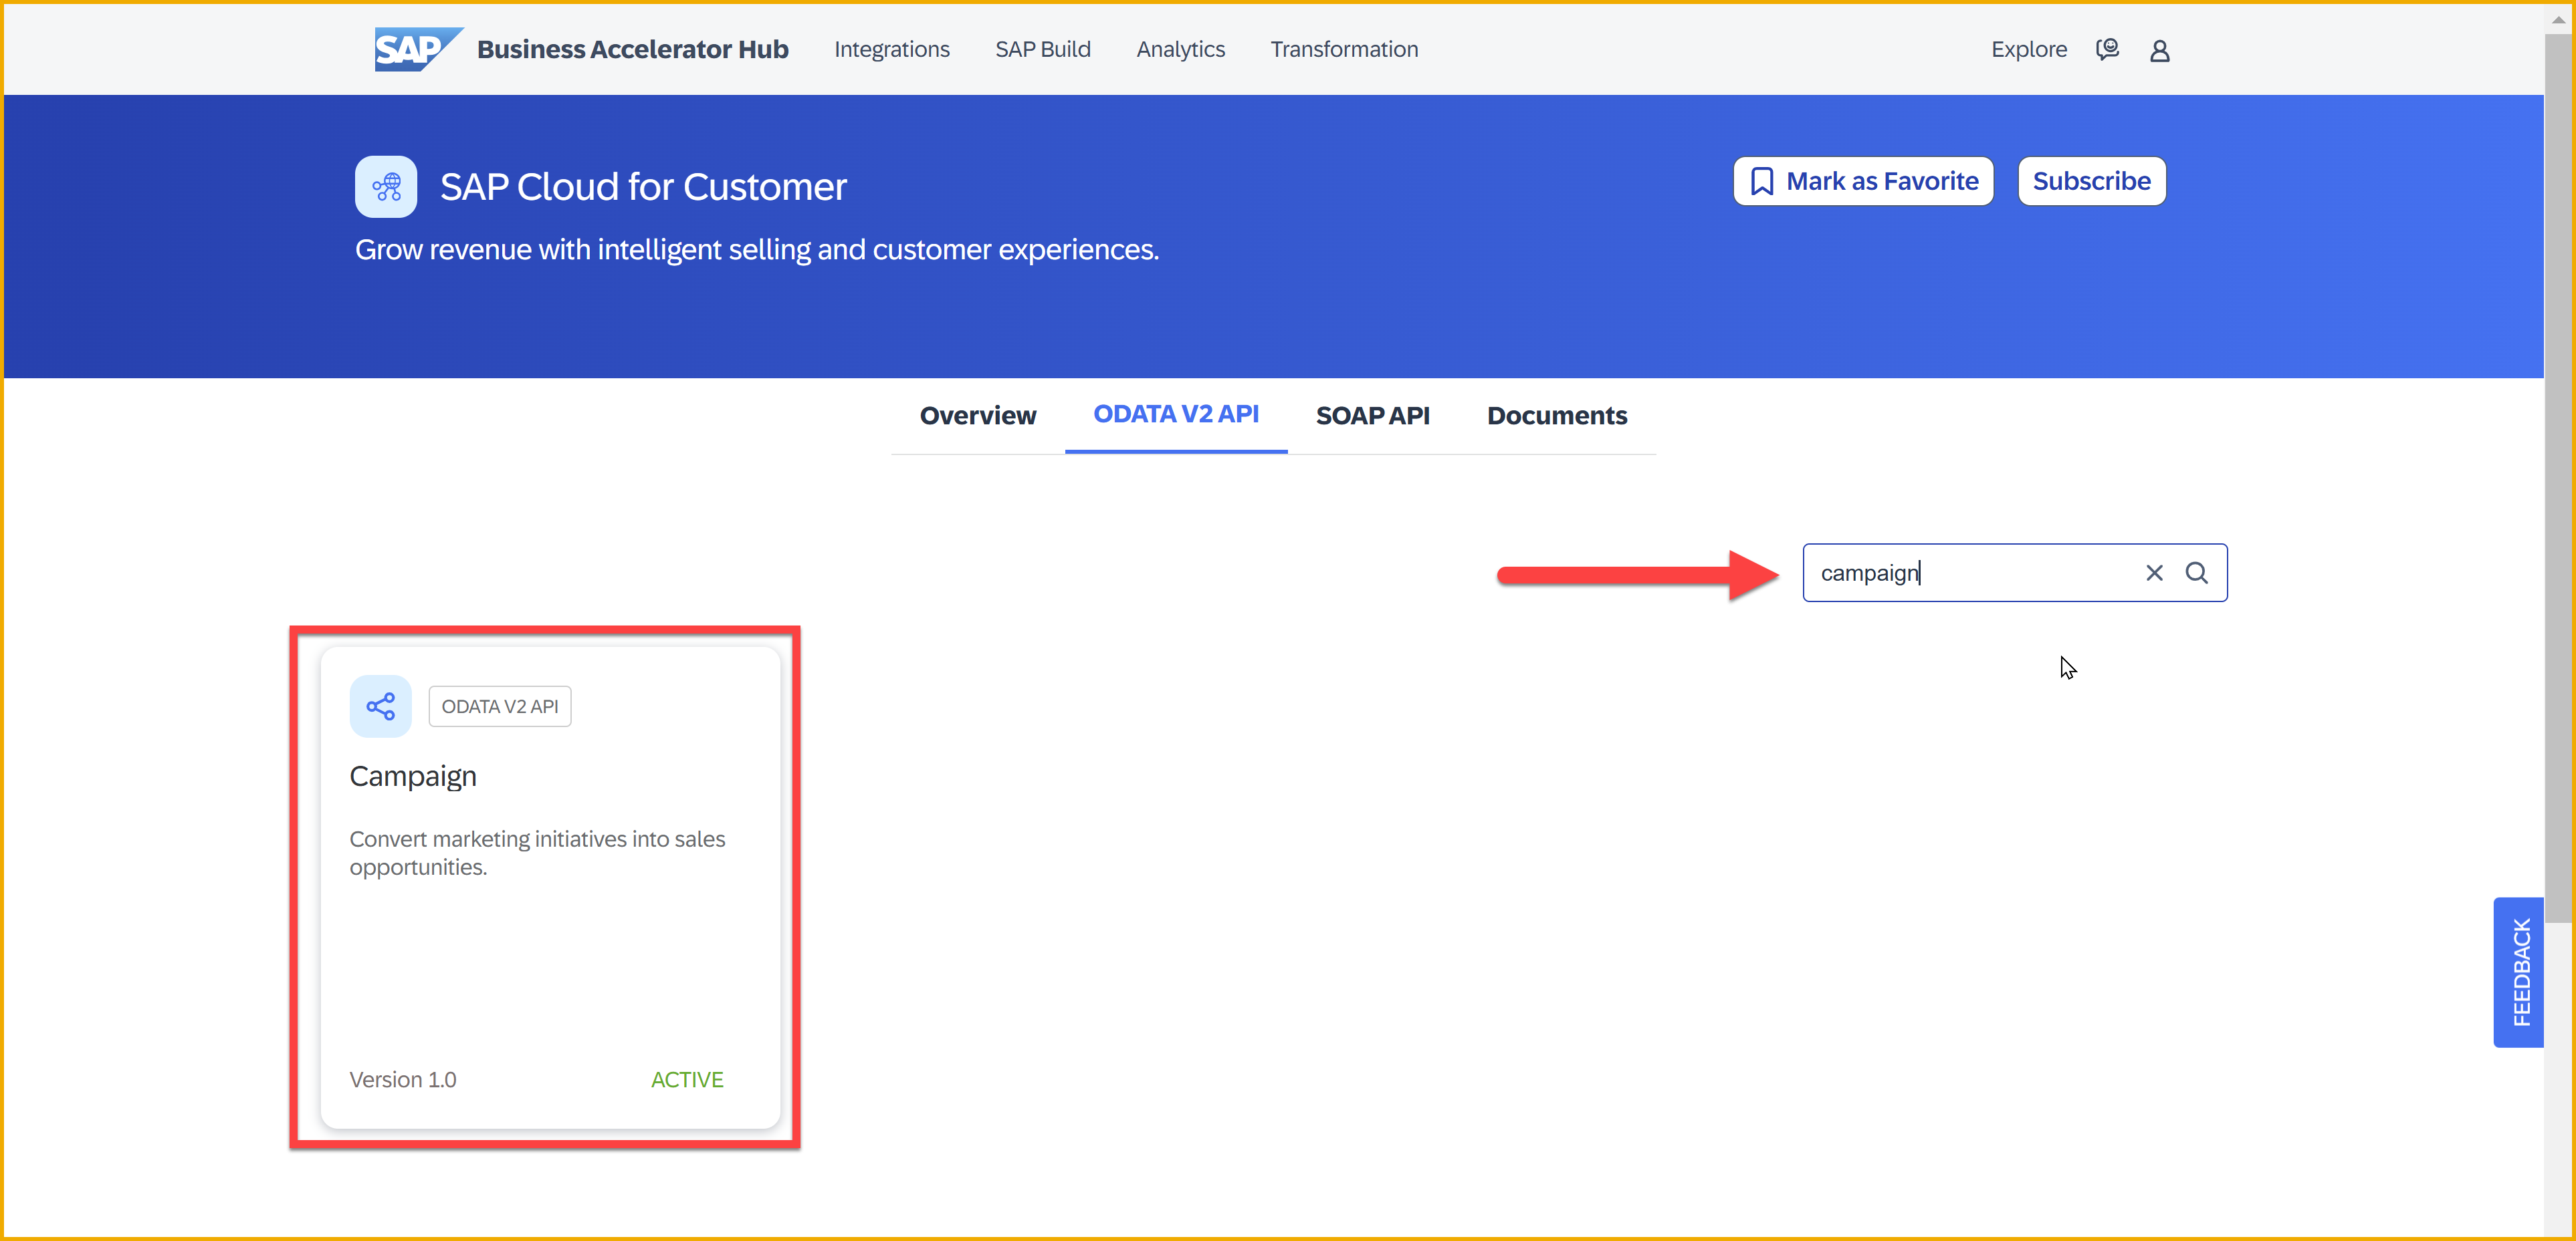Click the SAP logo
Screen dimensions: 2576x1241
(x=418, y=49)
